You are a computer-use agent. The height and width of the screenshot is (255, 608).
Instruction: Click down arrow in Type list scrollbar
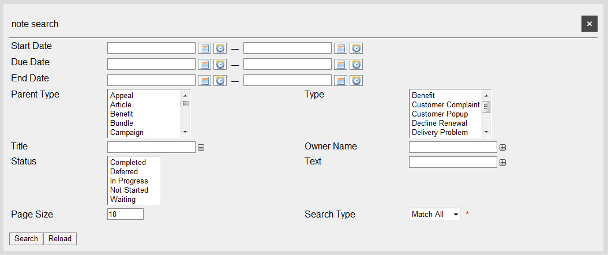click(x=486, y=133)
